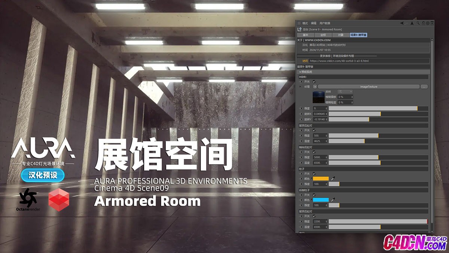This screenshot has width=449, height=253.
Task: Click the ImageTexture button
Action: [369, 87]
